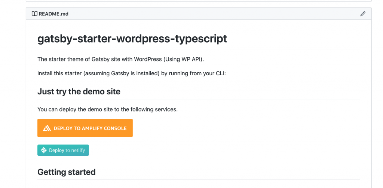Click the Deploy to netlify button
The height and width of the screenshot is (188, 383).
pos(63,150)
